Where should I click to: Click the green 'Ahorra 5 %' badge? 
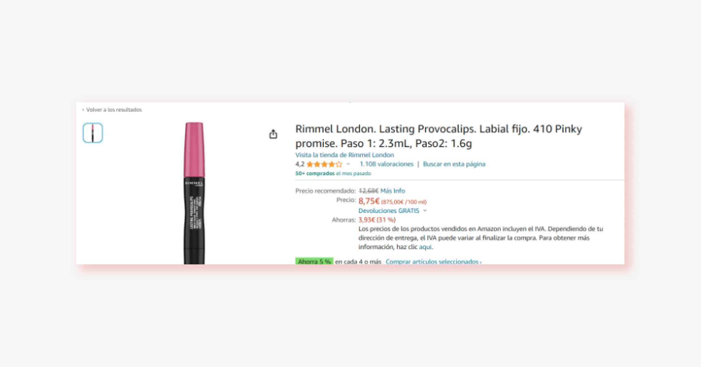314,262
